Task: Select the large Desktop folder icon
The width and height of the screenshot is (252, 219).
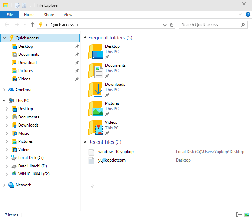Action: pos(96,51)
